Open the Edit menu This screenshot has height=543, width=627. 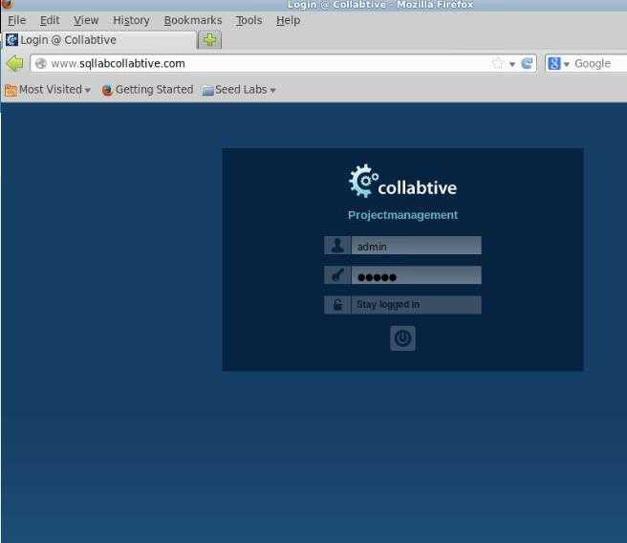point(50,20)
